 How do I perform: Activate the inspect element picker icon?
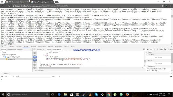point(2,46)
